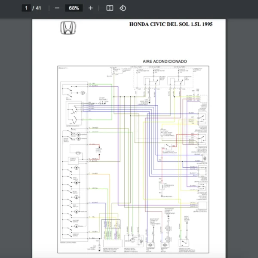Click the A/C compressor clutch symbol
Image resolution: width=258 pixels, height=258 pixels.
pos(163,186)
